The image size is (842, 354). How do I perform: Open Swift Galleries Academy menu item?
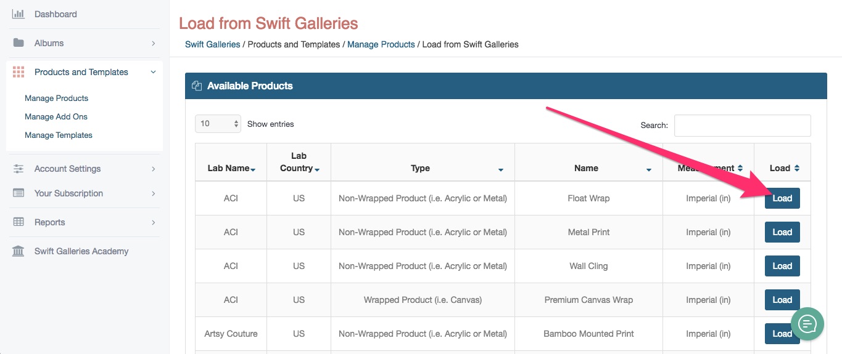point(81,251)
